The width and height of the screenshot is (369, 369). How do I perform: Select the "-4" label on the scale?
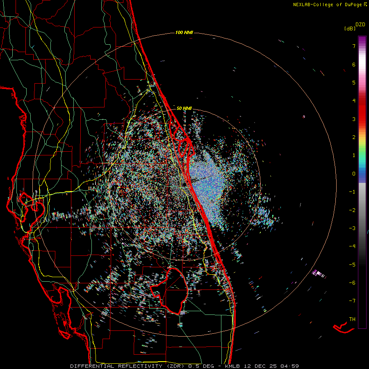click(352, 246)
